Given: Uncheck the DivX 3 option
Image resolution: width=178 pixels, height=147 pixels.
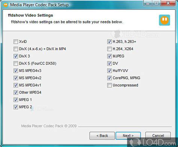Looking at the screenshot, I should click(x=16, y=56).
